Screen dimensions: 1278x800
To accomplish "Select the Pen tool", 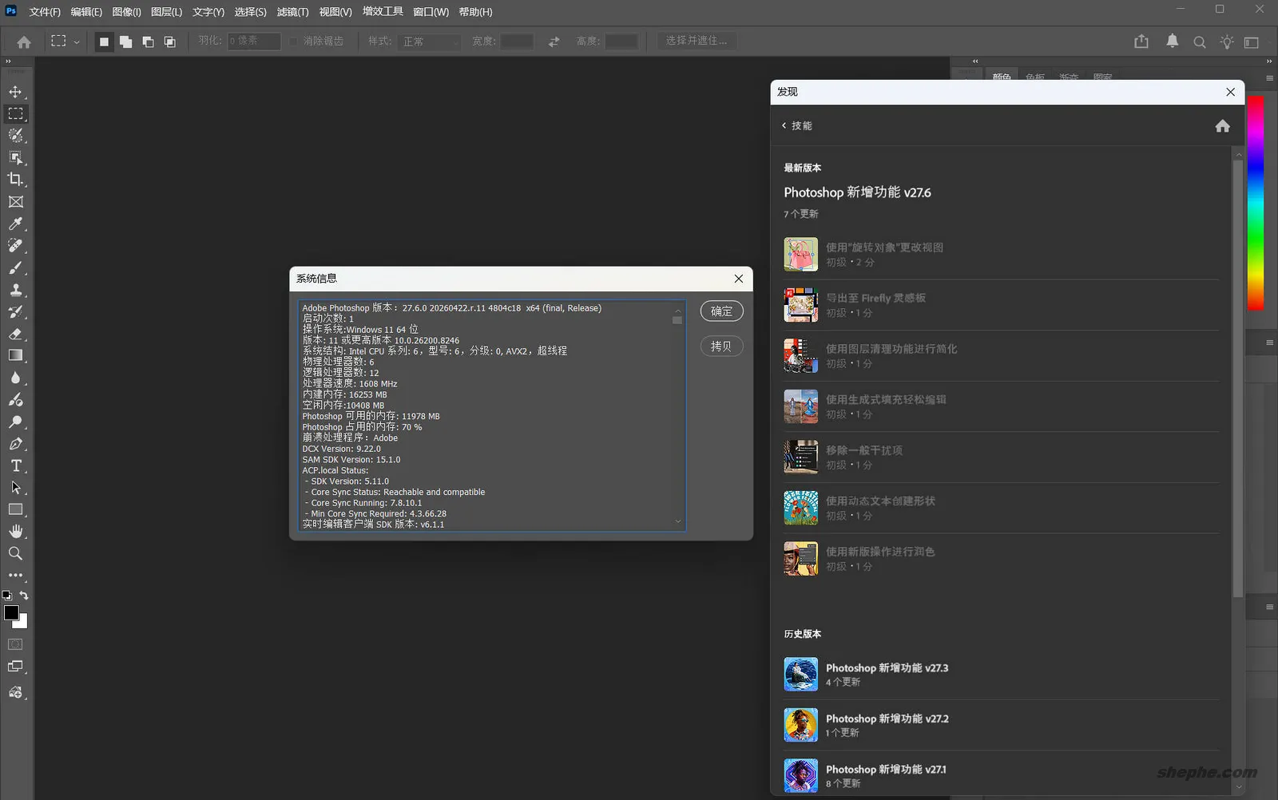I will coord(15,444).
